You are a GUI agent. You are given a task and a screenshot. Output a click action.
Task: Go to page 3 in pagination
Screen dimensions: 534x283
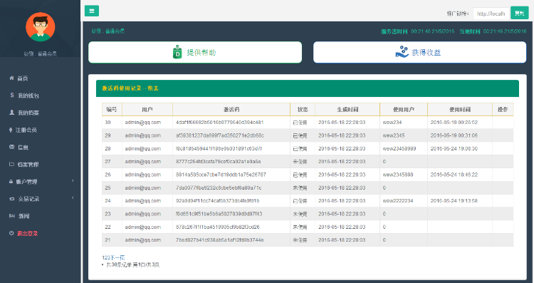click(109, 258)
